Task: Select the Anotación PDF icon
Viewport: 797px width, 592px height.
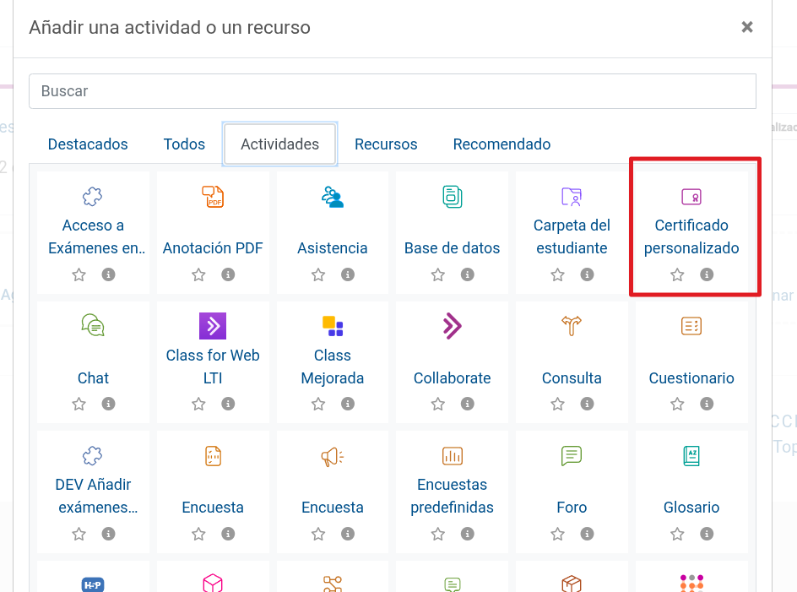Action: (x=213, y=196)
